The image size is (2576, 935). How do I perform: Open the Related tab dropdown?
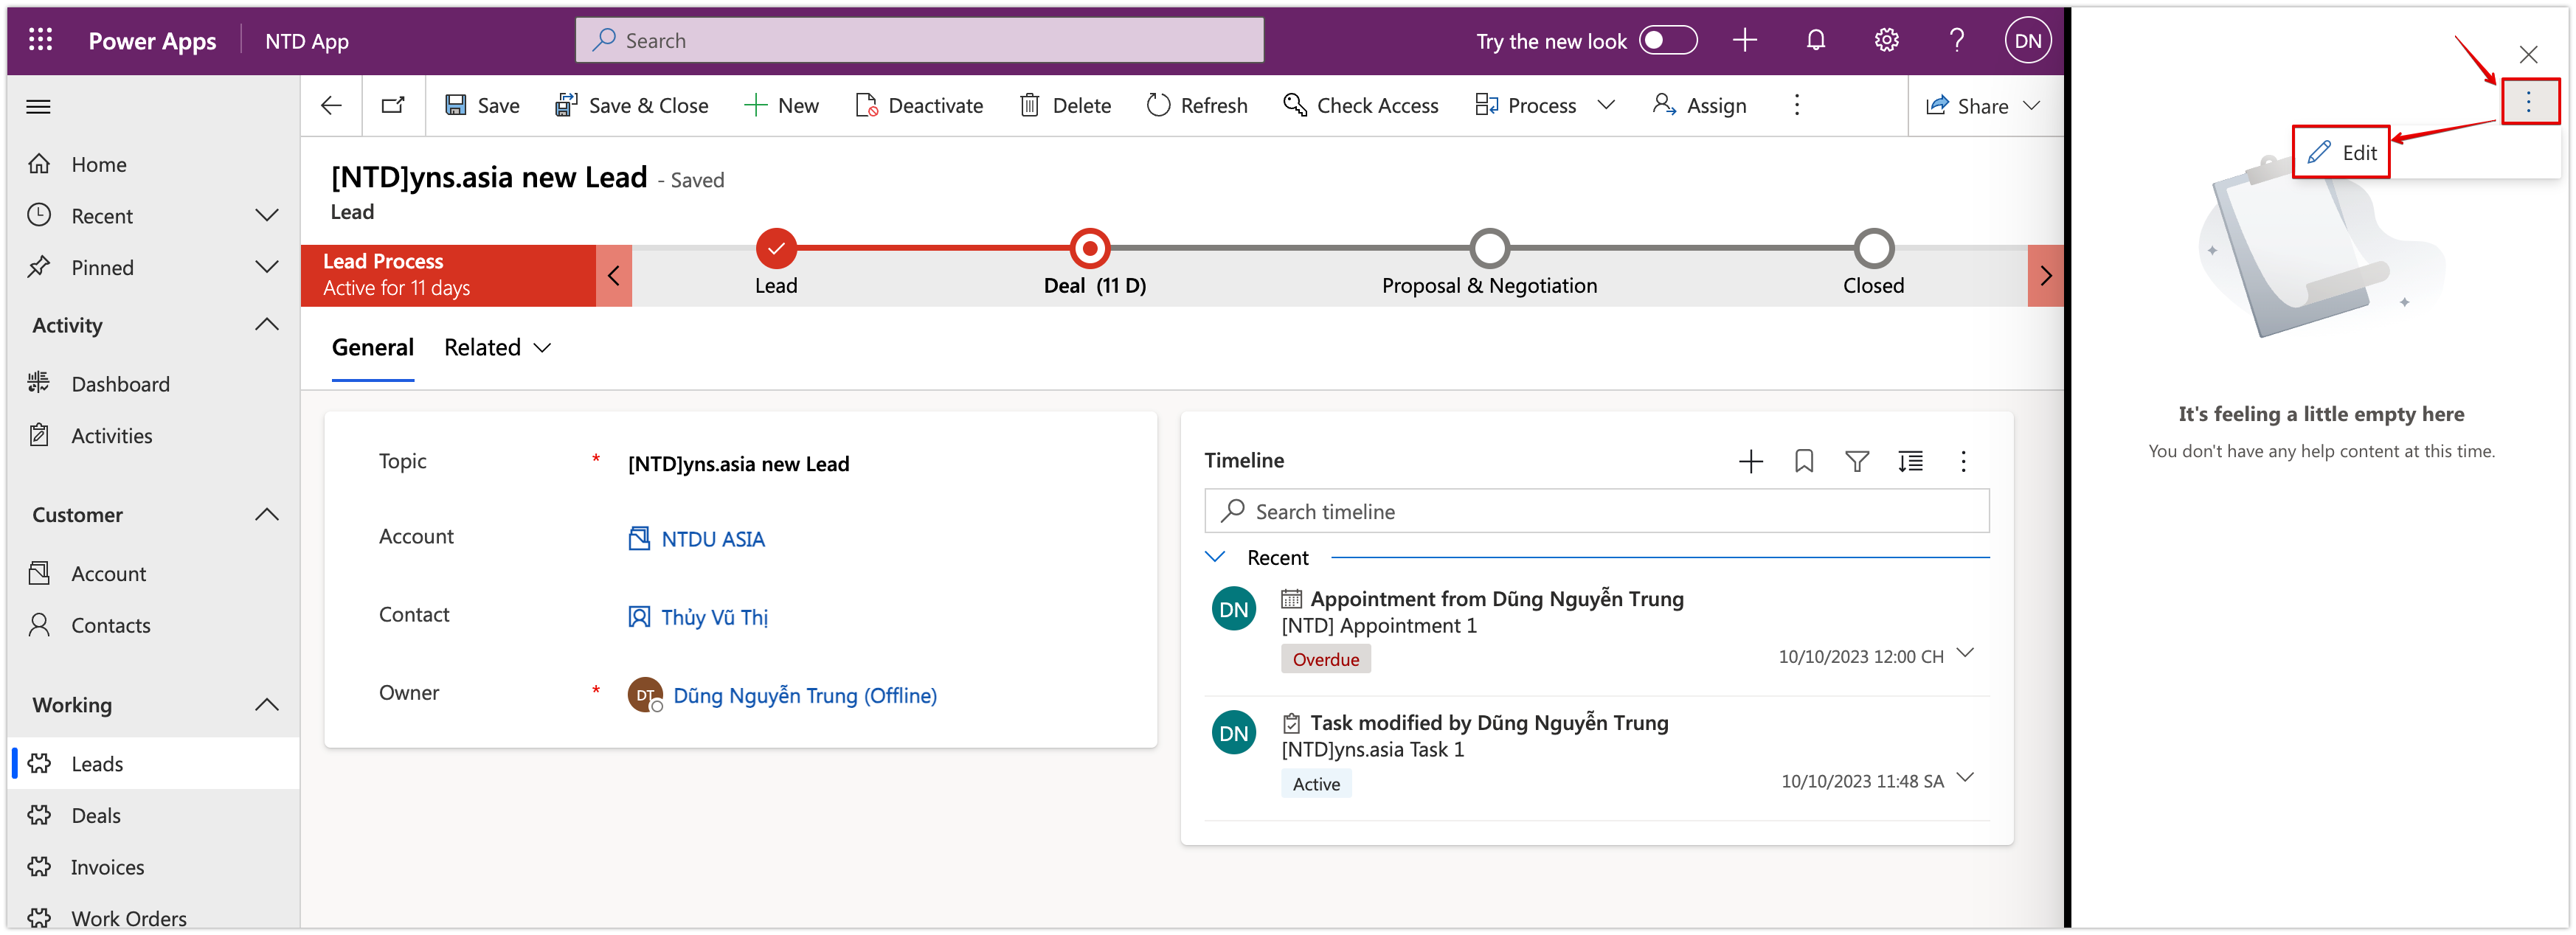[497, 347]
